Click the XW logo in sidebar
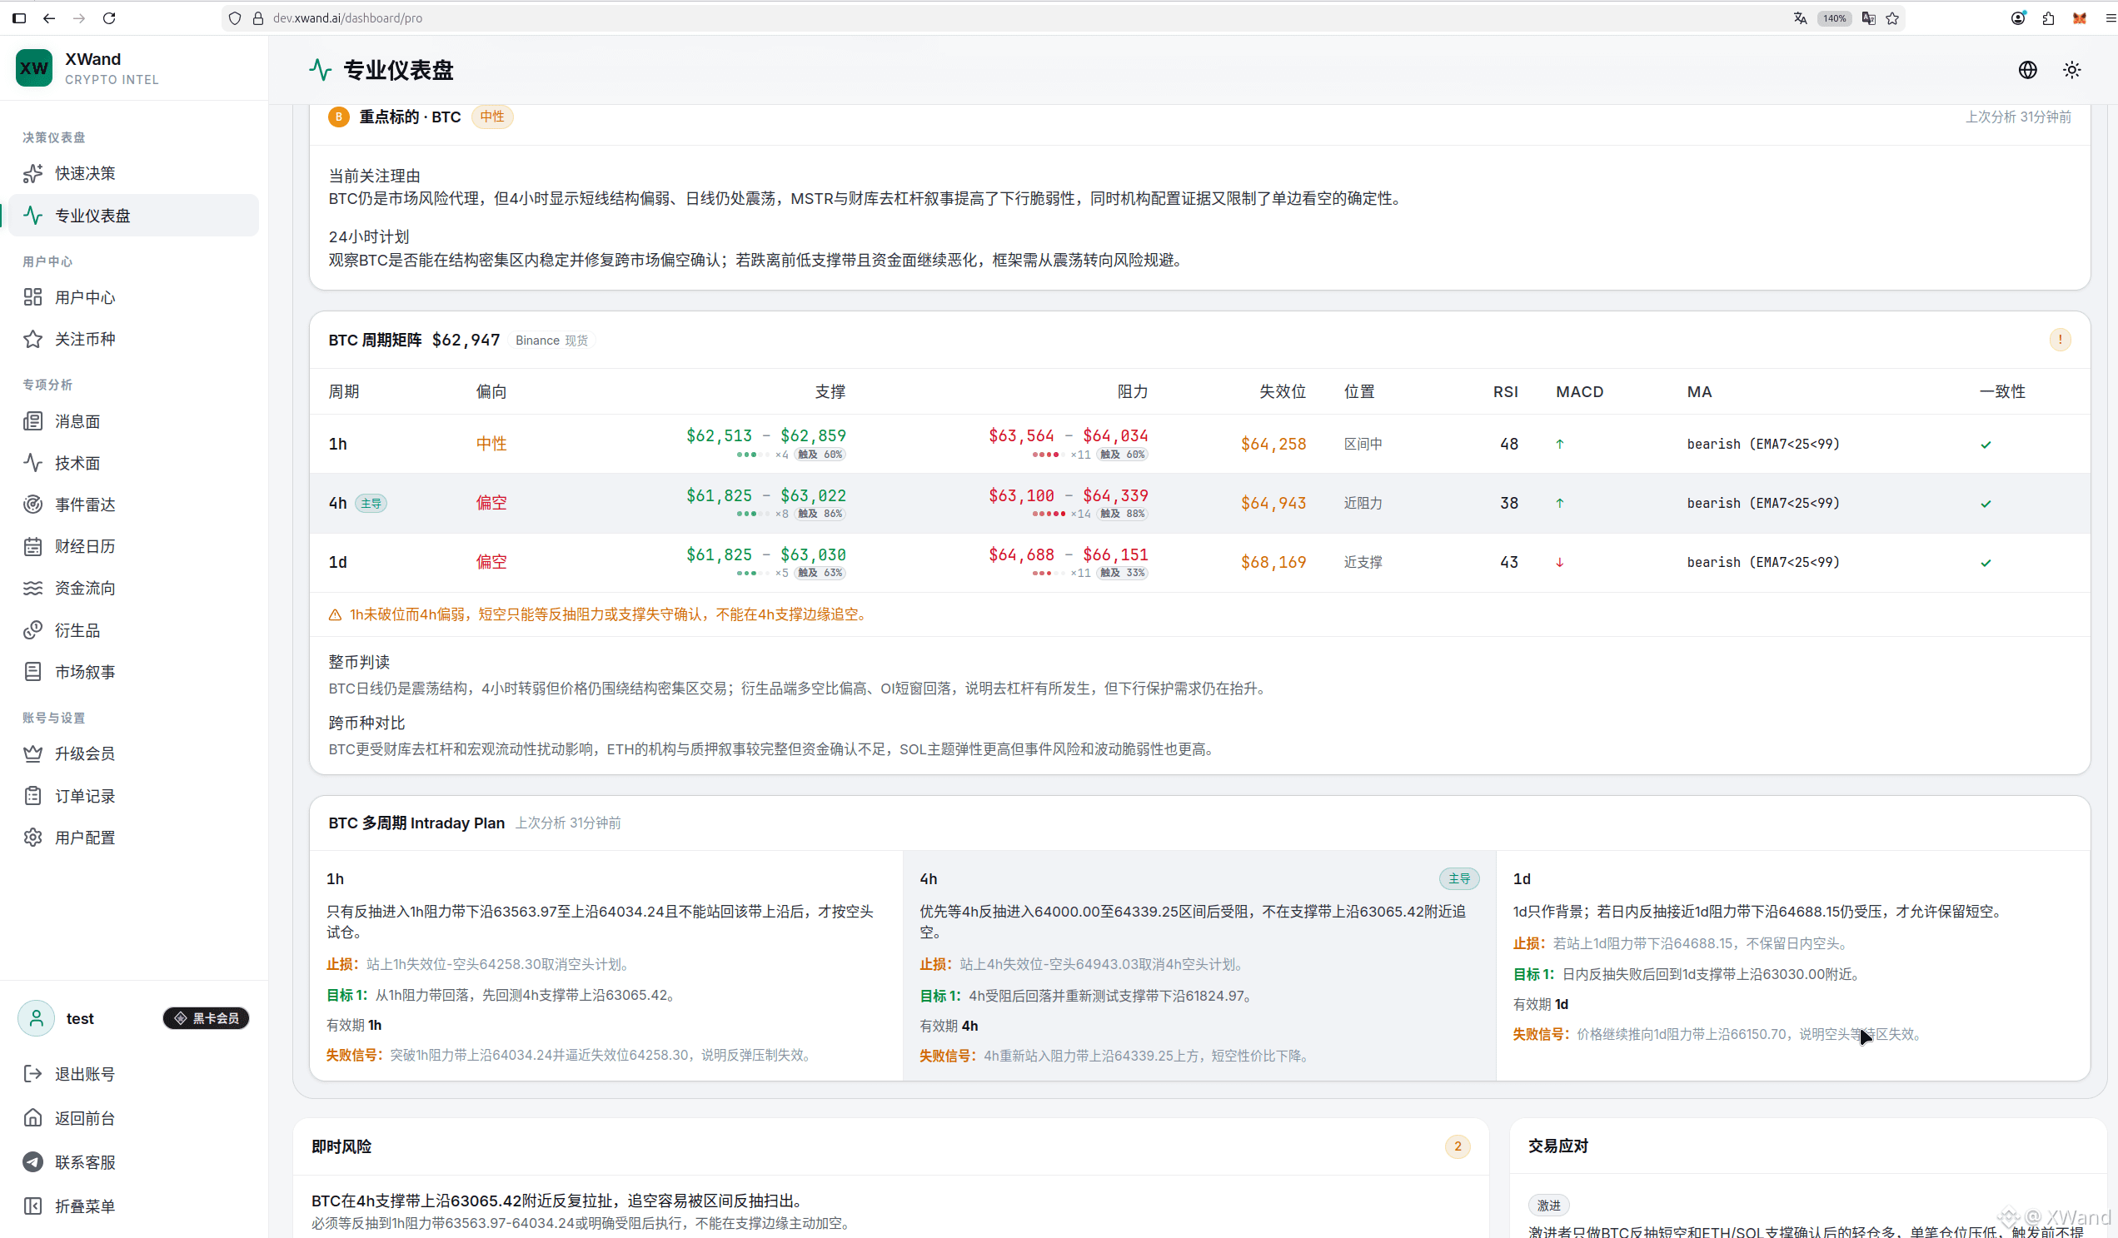 click(x=33, y=68)
